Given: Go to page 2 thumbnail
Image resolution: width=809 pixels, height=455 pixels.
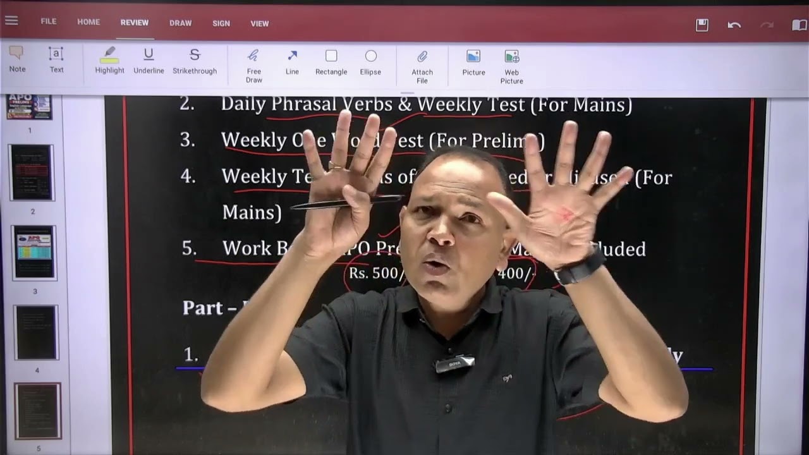Looking at the screenshot, I should coord(32,173).
